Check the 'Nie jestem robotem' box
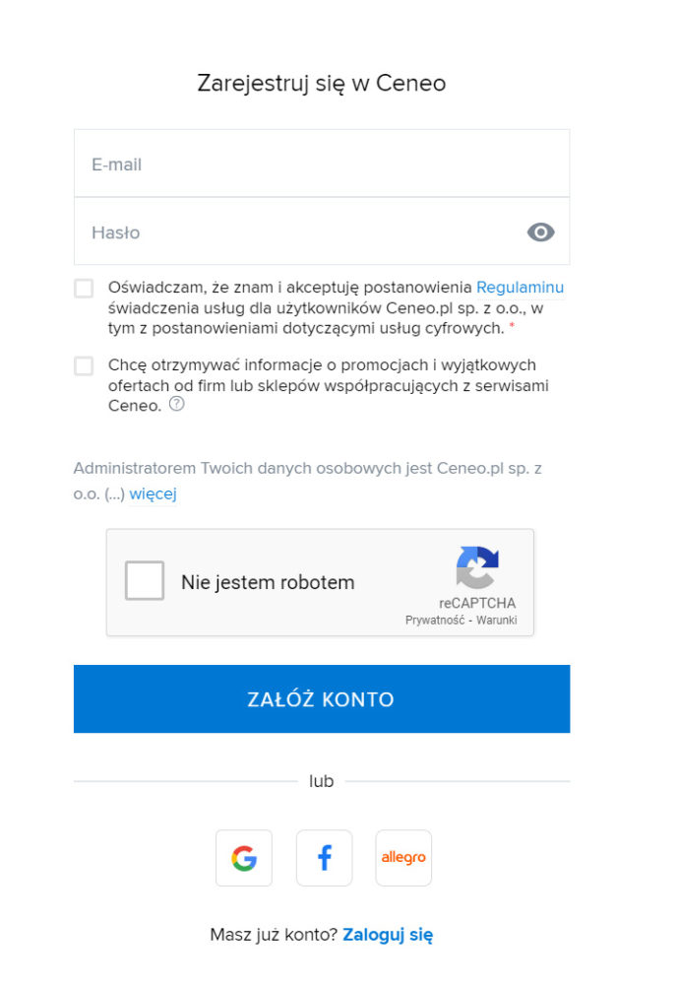 (145, 580)
